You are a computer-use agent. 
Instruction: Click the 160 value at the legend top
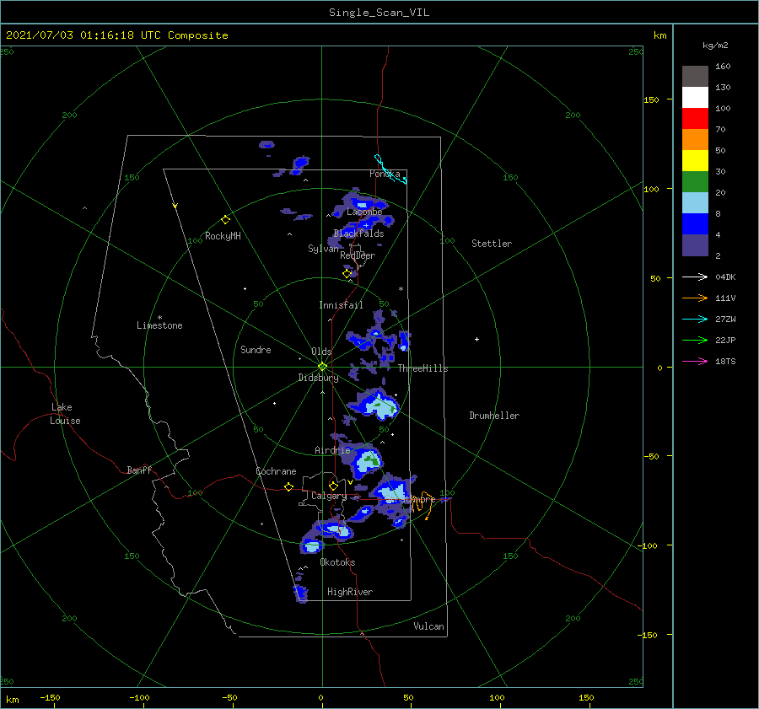tap(723, 67)
